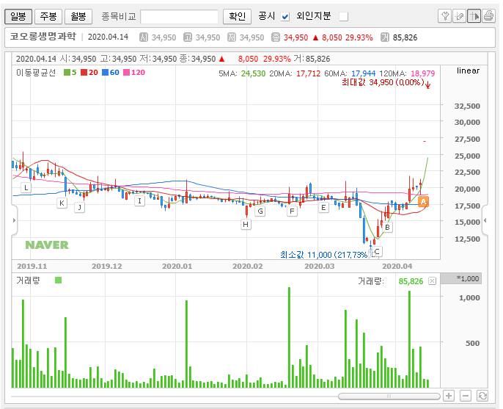Click the 확인 confirm button

click(x=237, y=16)
